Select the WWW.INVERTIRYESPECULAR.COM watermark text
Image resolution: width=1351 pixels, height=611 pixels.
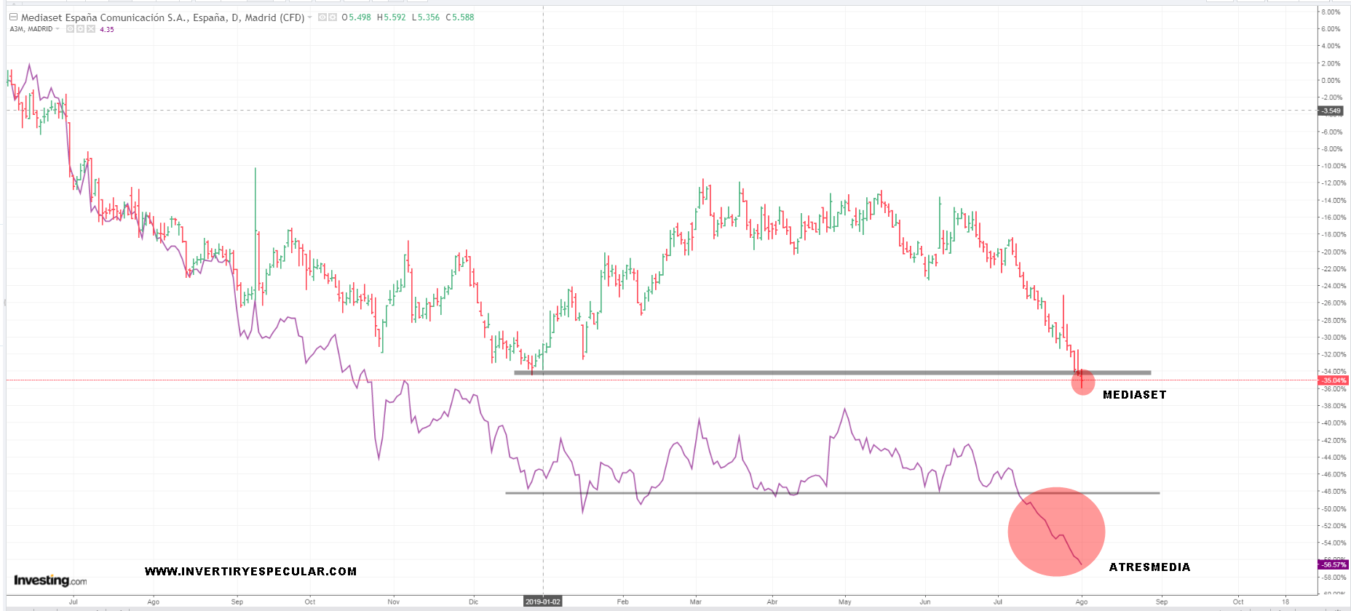[250, 572]
